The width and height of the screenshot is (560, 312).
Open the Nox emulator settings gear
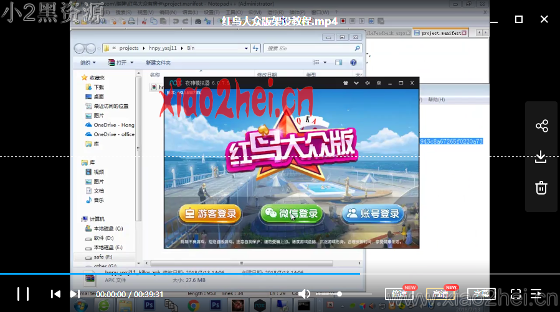click(379, 83)
